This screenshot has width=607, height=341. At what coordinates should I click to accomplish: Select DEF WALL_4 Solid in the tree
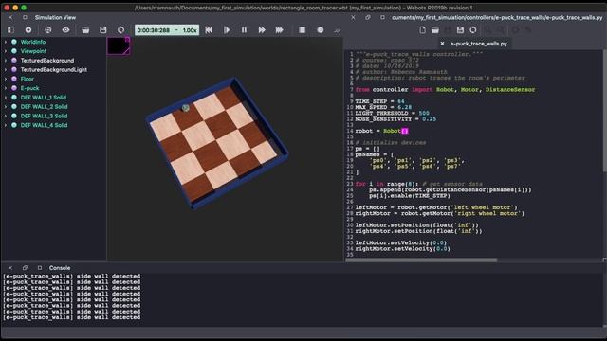[45, 125]
